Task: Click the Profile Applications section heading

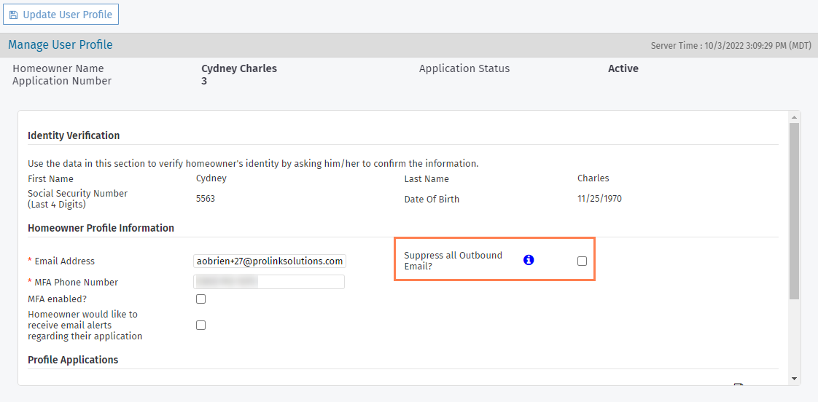Action: [x=73, y=360]
